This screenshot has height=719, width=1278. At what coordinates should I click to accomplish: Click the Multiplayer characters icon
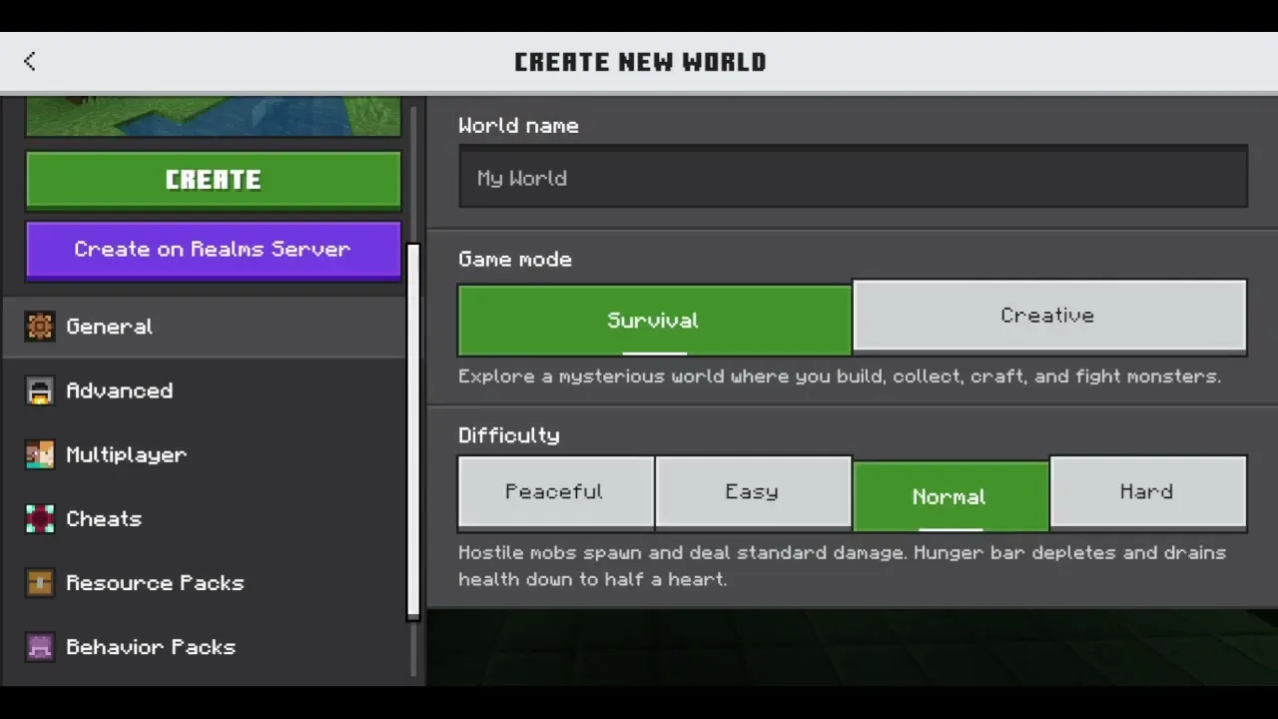40,454
